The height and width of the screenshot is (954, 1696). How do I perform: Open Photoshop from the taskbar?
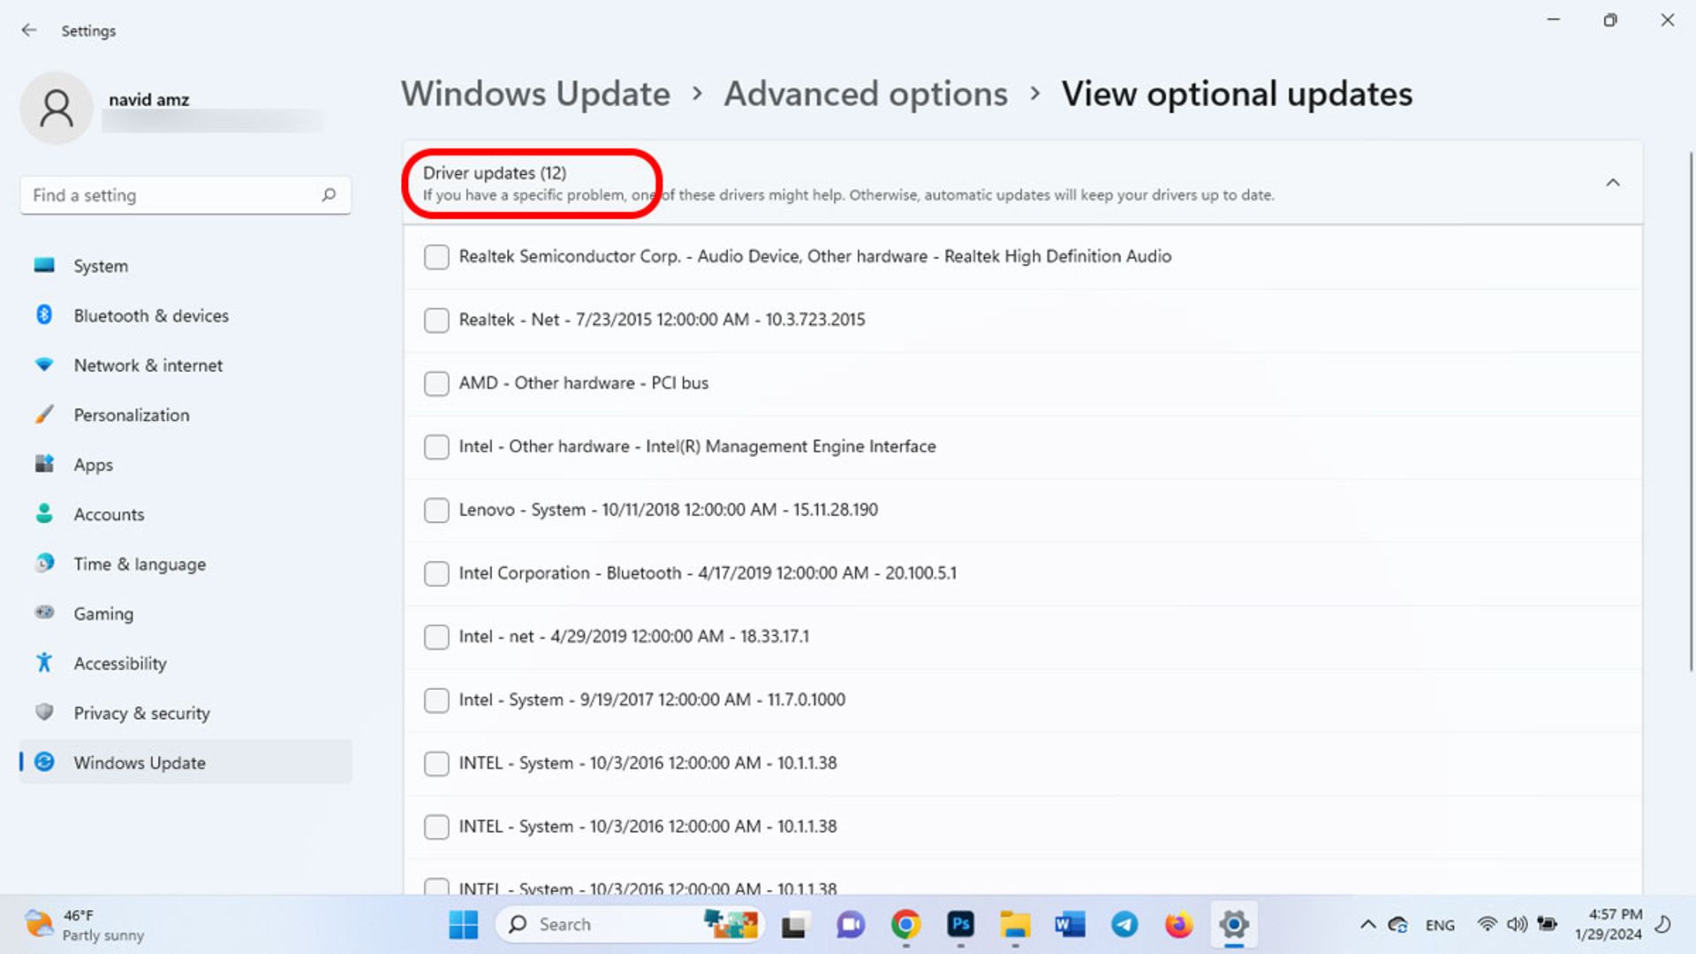(960, 925)
